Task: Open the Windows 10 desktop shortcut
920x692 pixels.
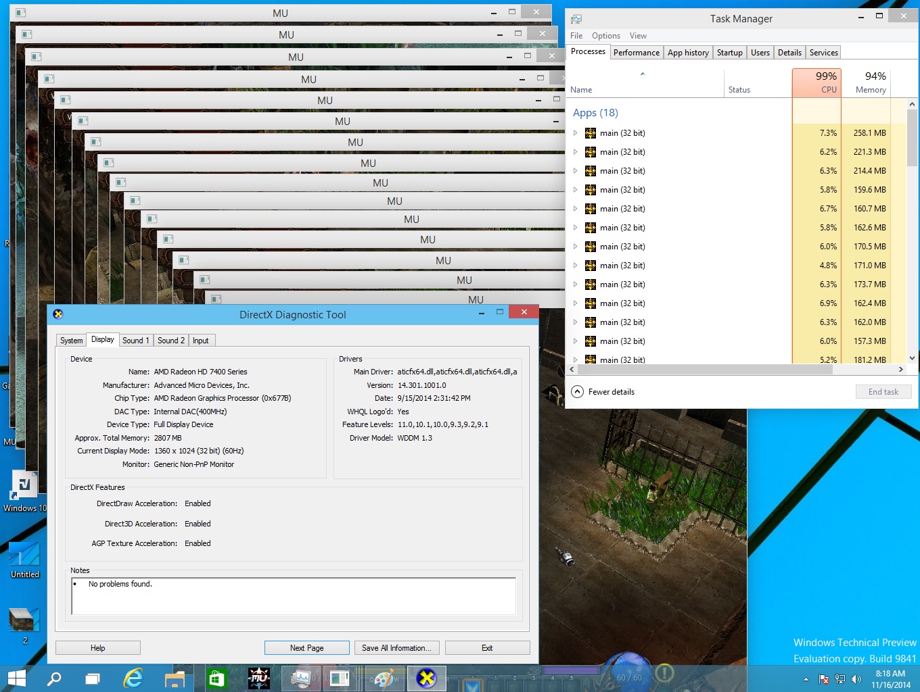Action: [24, 492]
